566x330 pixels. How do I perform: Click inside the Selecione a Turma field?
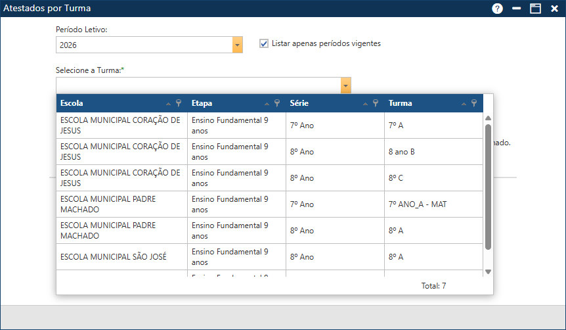(197, 85)
